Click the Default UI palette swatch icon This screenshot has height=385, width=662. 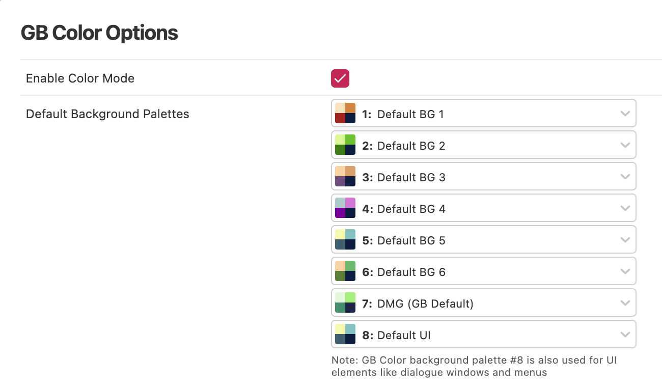(x=345, y=334)
